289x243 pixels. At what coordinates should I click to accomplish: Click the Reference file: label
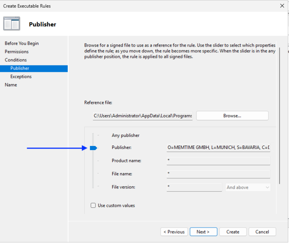tap(98, 103)
